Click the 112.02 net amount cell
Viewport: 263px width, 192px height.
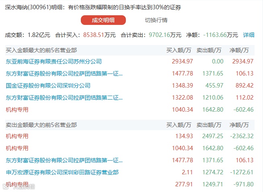click(245, 98)
